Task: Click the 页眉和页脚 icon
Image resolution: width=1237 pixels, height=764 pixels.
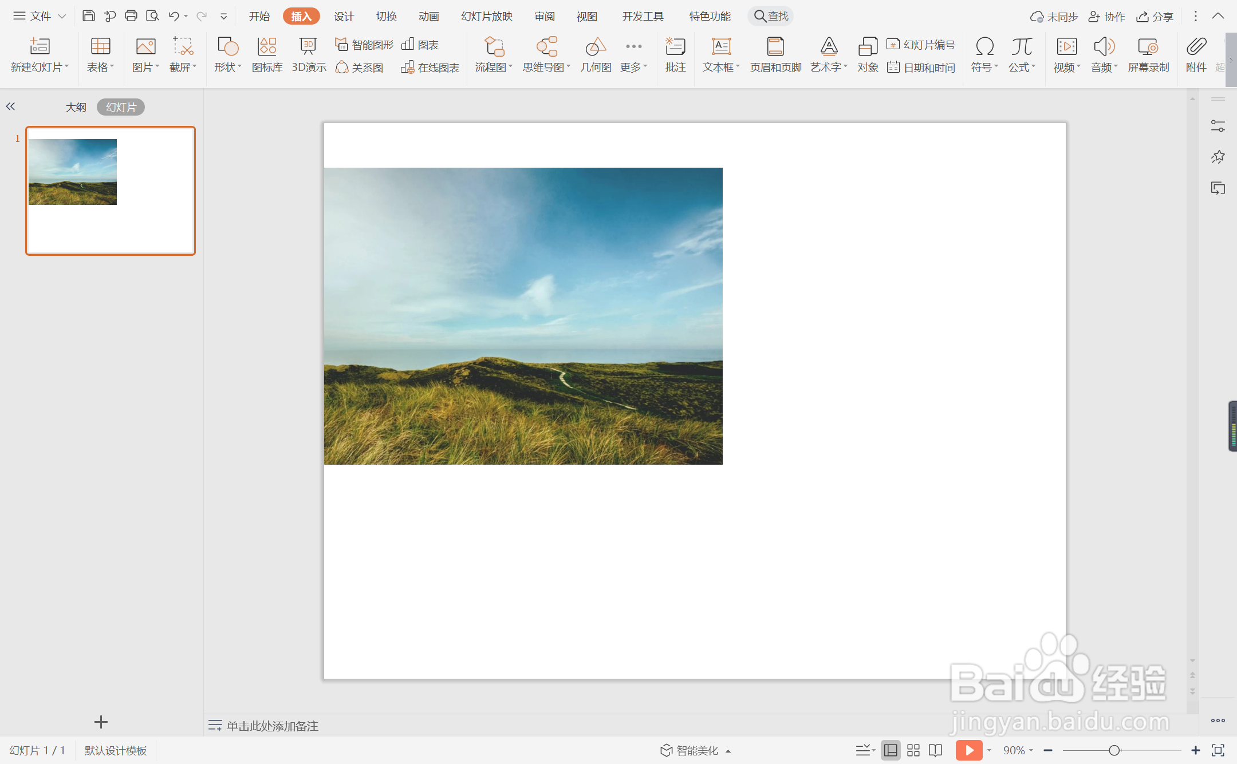Action: point(775,54)
